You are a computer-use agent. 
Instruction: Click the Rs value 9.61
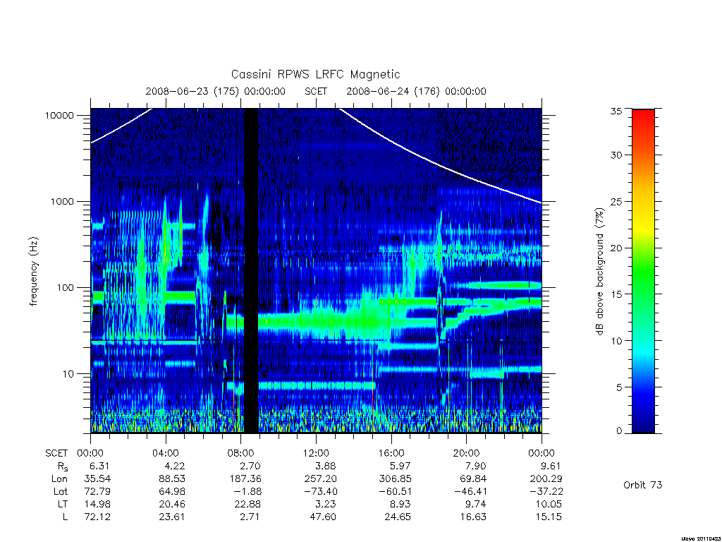(550, 466)
